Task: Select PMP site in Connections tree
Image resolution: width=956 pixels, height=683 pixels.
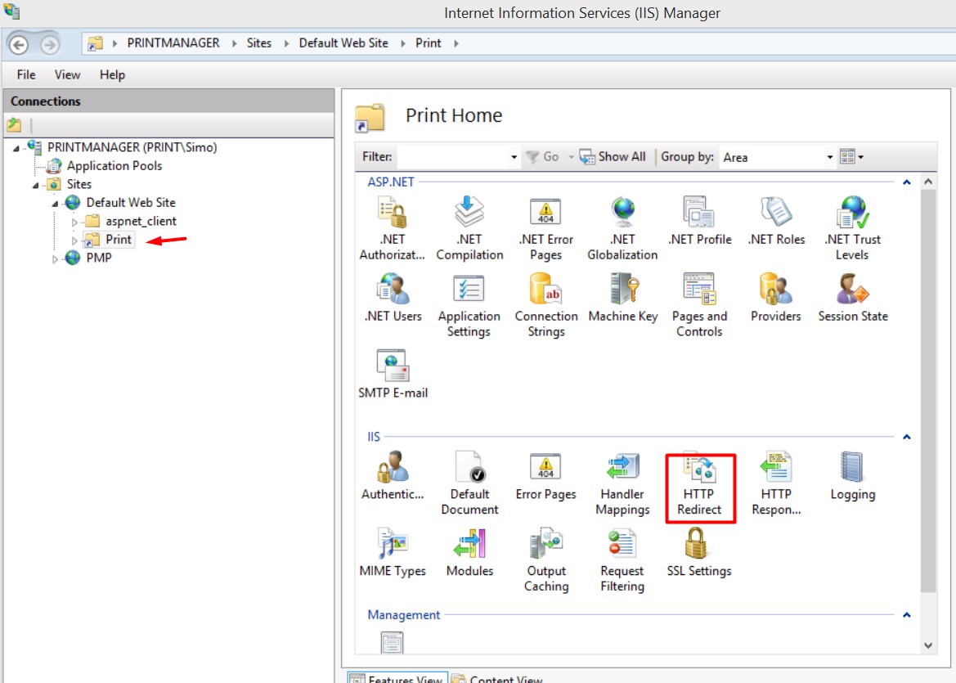Action: click(x=99, y=258)
